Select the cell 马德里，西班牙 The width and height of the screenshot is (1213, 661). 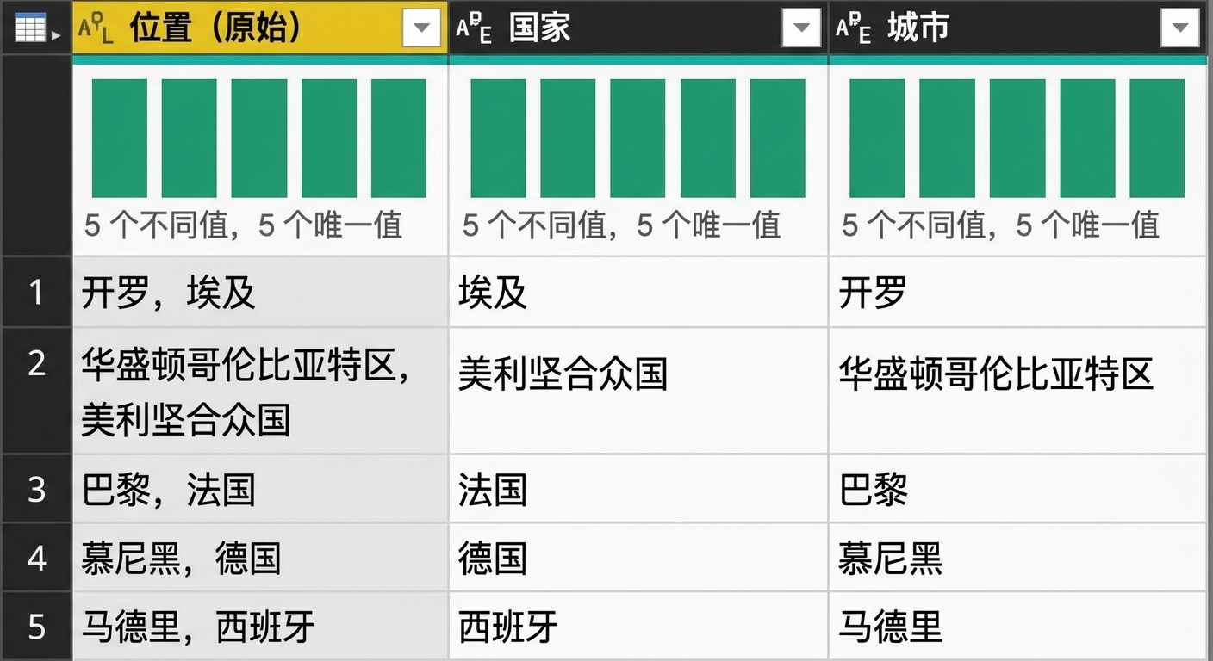point(260,626)
